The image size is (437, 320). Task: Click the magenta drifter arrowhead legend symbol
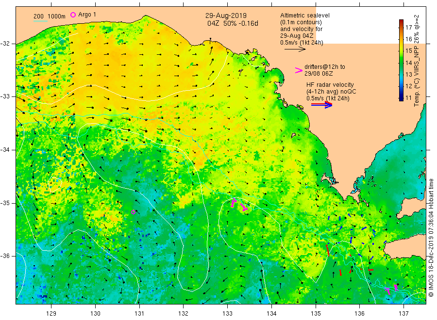[299, 70]
